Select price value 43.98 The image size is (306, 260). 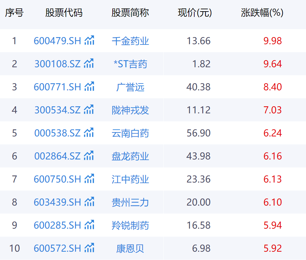198,156
